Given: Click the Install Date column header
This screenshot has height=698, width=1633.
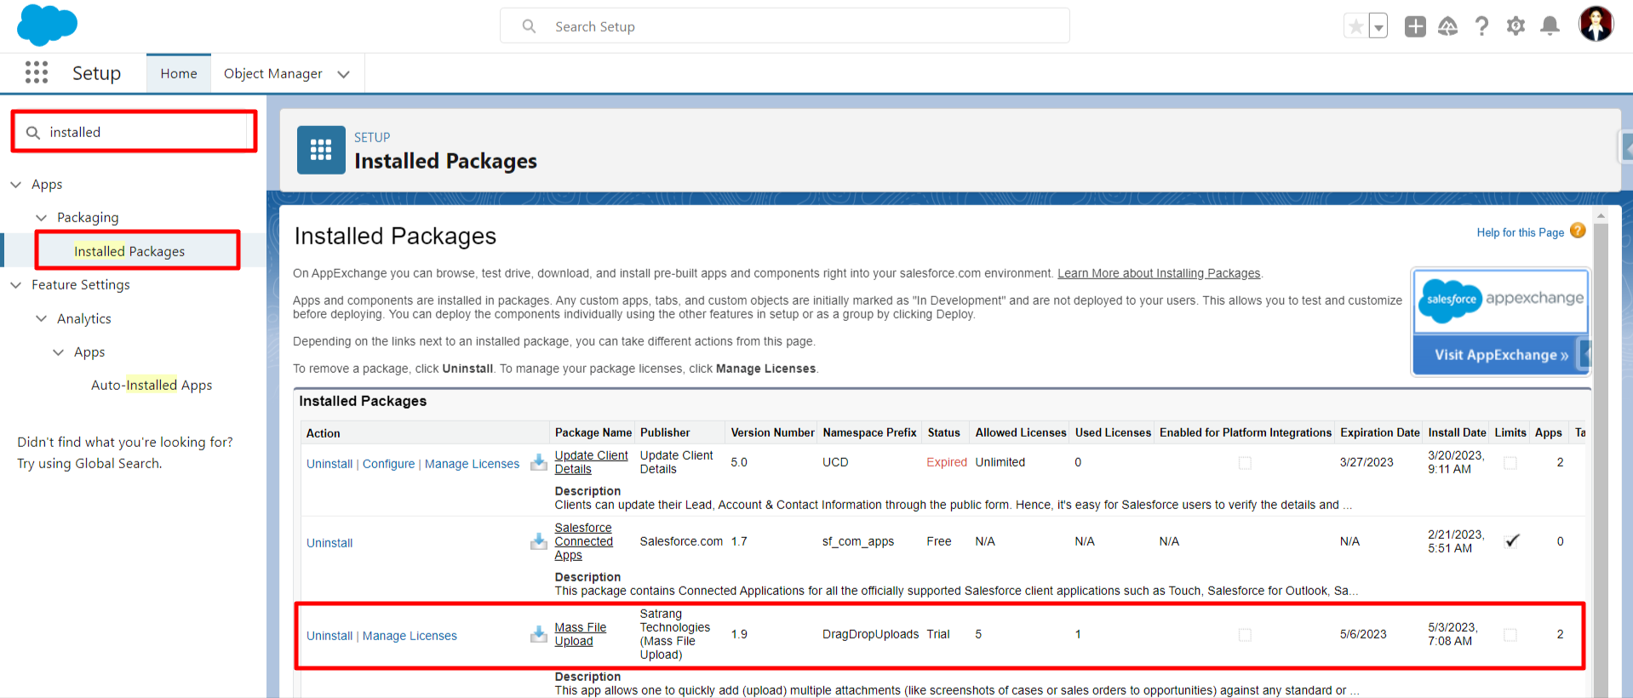Looking at the screenshot, I should (1457, 432).
